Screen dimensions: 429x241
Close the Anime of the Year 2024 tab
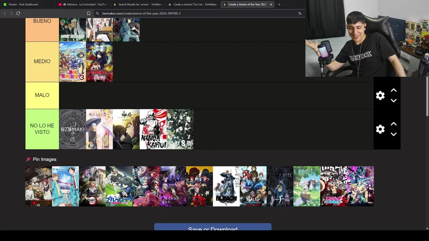coord(271,4)
